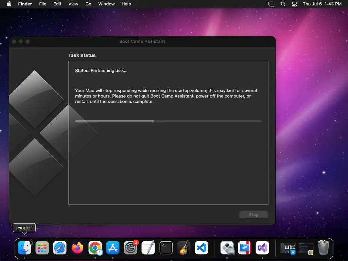This screenshot has width=348, height=261.
Task: Open the Go menu
Action: pos(88,4)
